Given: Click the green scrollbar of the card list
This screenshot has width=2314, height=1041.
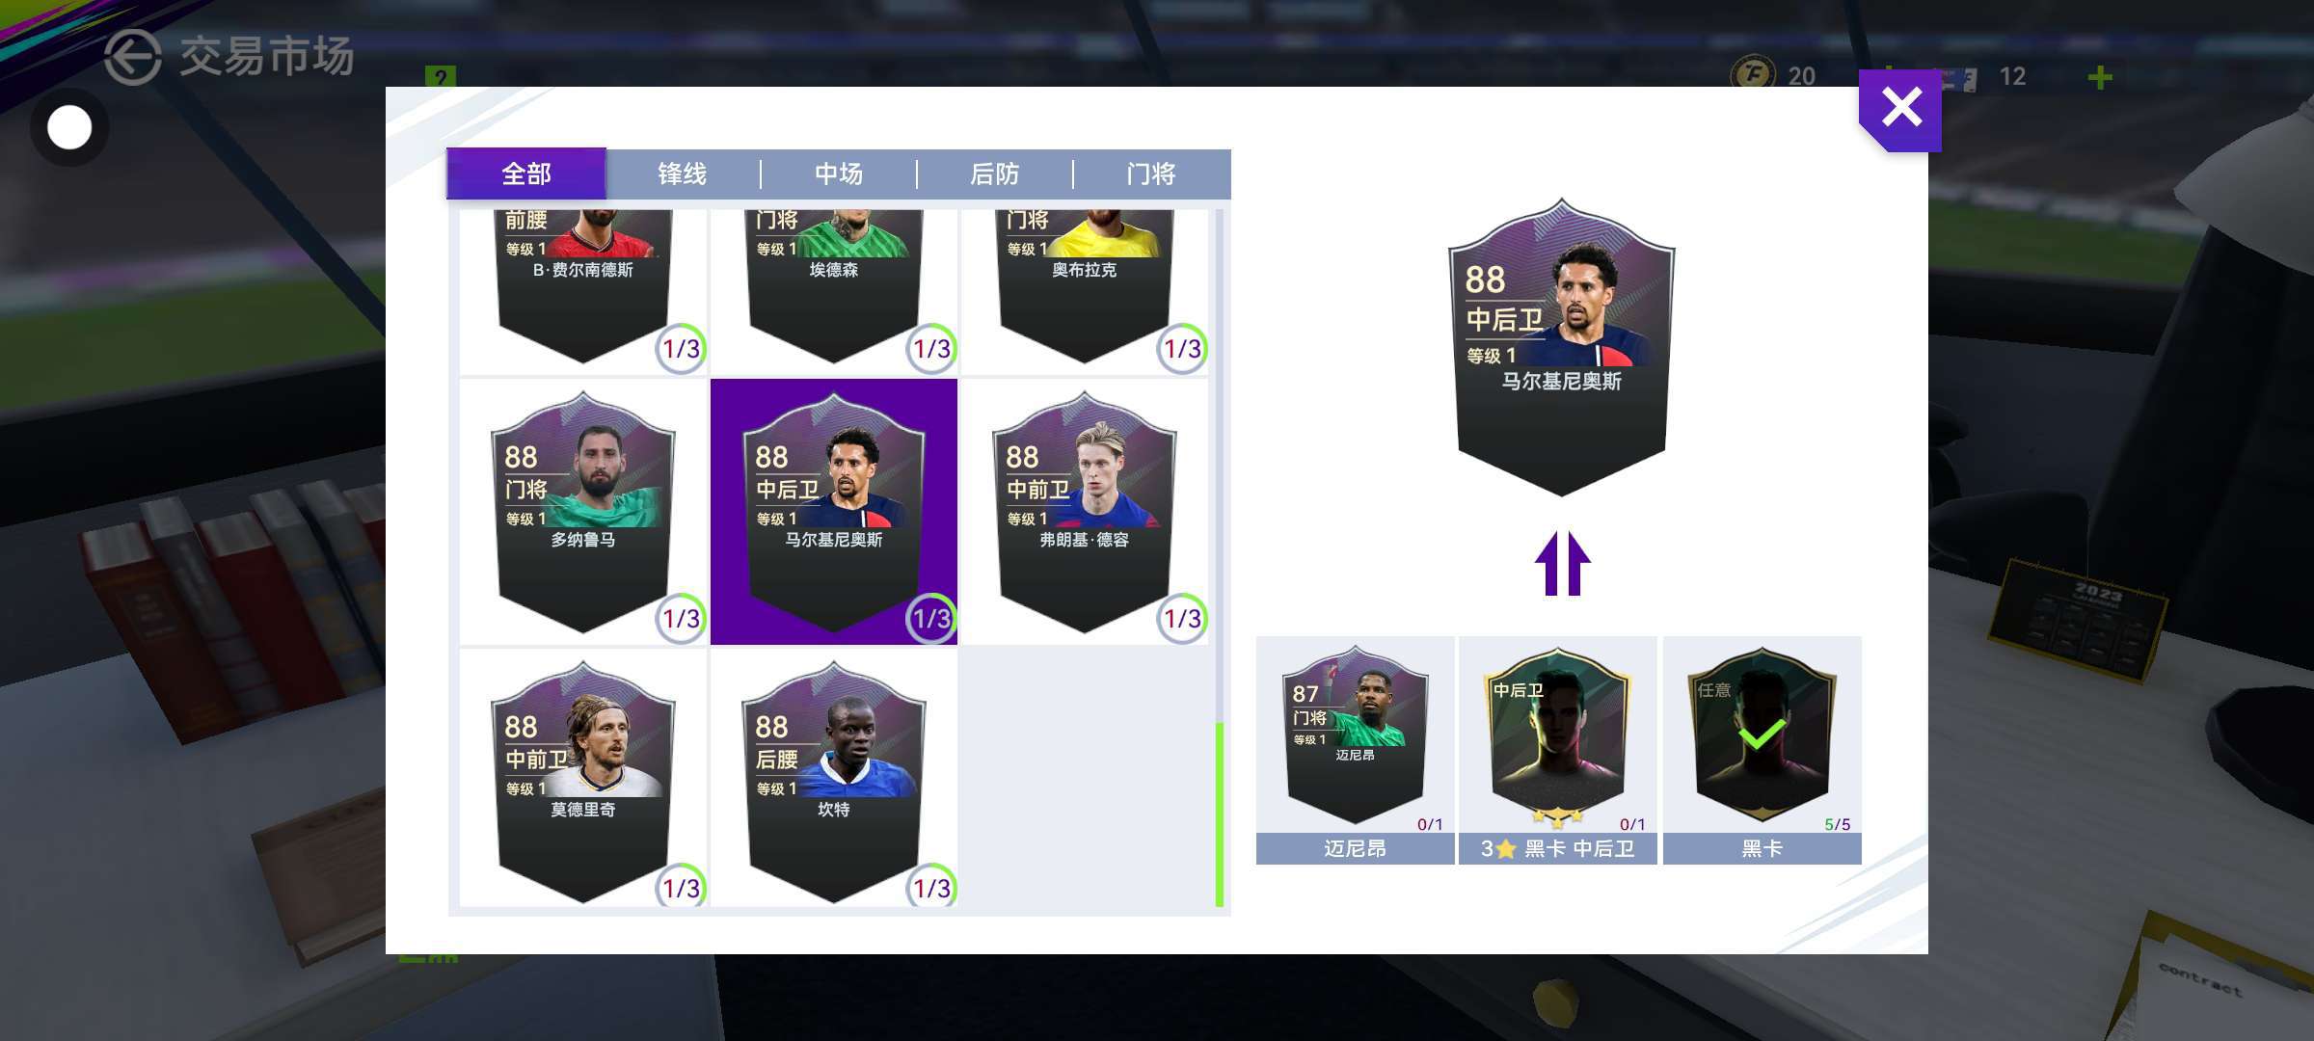Looking at the screenshot, I should (1220, 814).
